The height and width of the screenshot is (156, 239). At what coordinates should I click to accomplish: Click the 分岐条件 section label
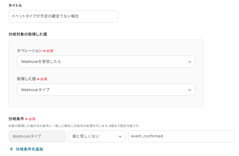click(x=16, y=119)
